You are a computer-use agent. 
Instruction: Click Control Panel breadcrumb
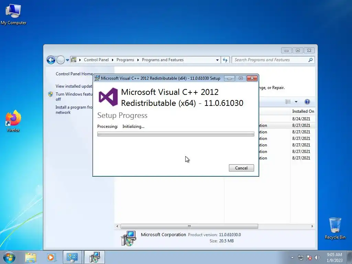click(96, 60)
